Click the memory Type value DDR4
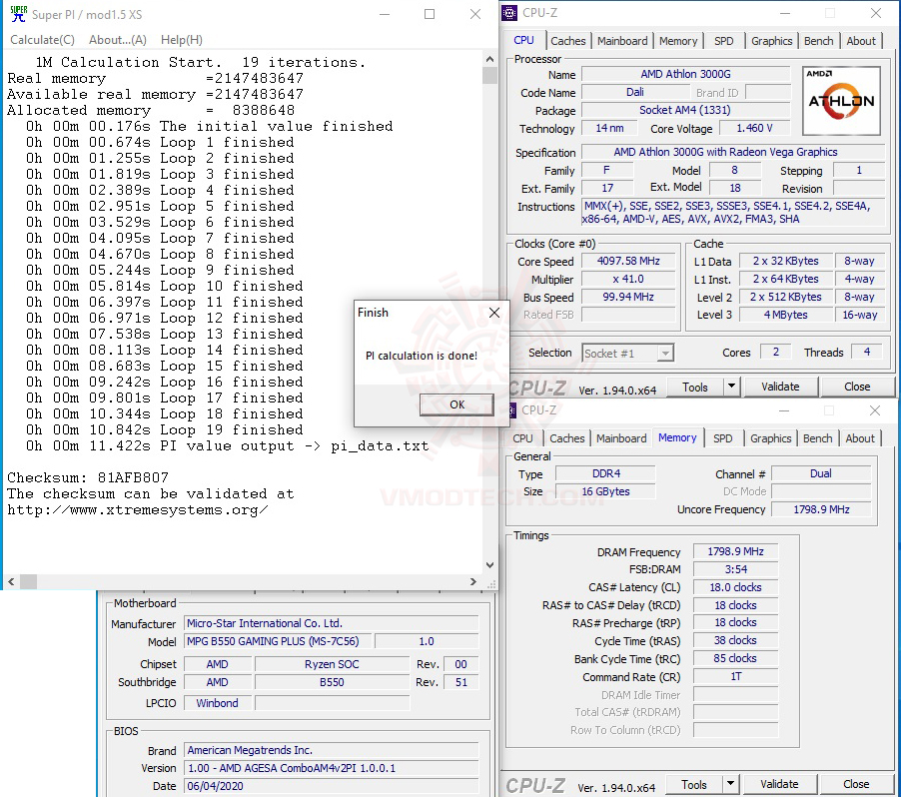Image resolution: width=901 pixels, height=797 pixels. click(x=605, y=473)
